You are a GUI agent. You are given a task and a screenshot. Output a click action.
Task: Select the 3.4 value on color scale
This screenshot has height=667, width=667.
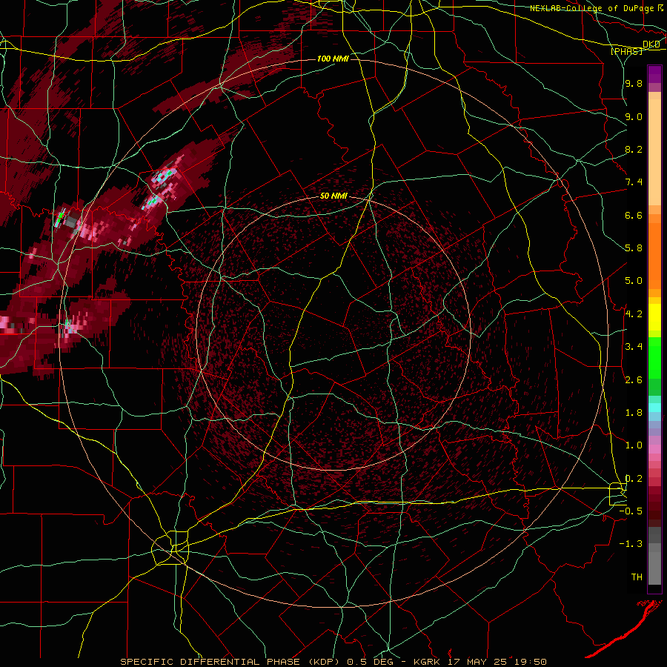pyautogui.click(x=634, y=347)
